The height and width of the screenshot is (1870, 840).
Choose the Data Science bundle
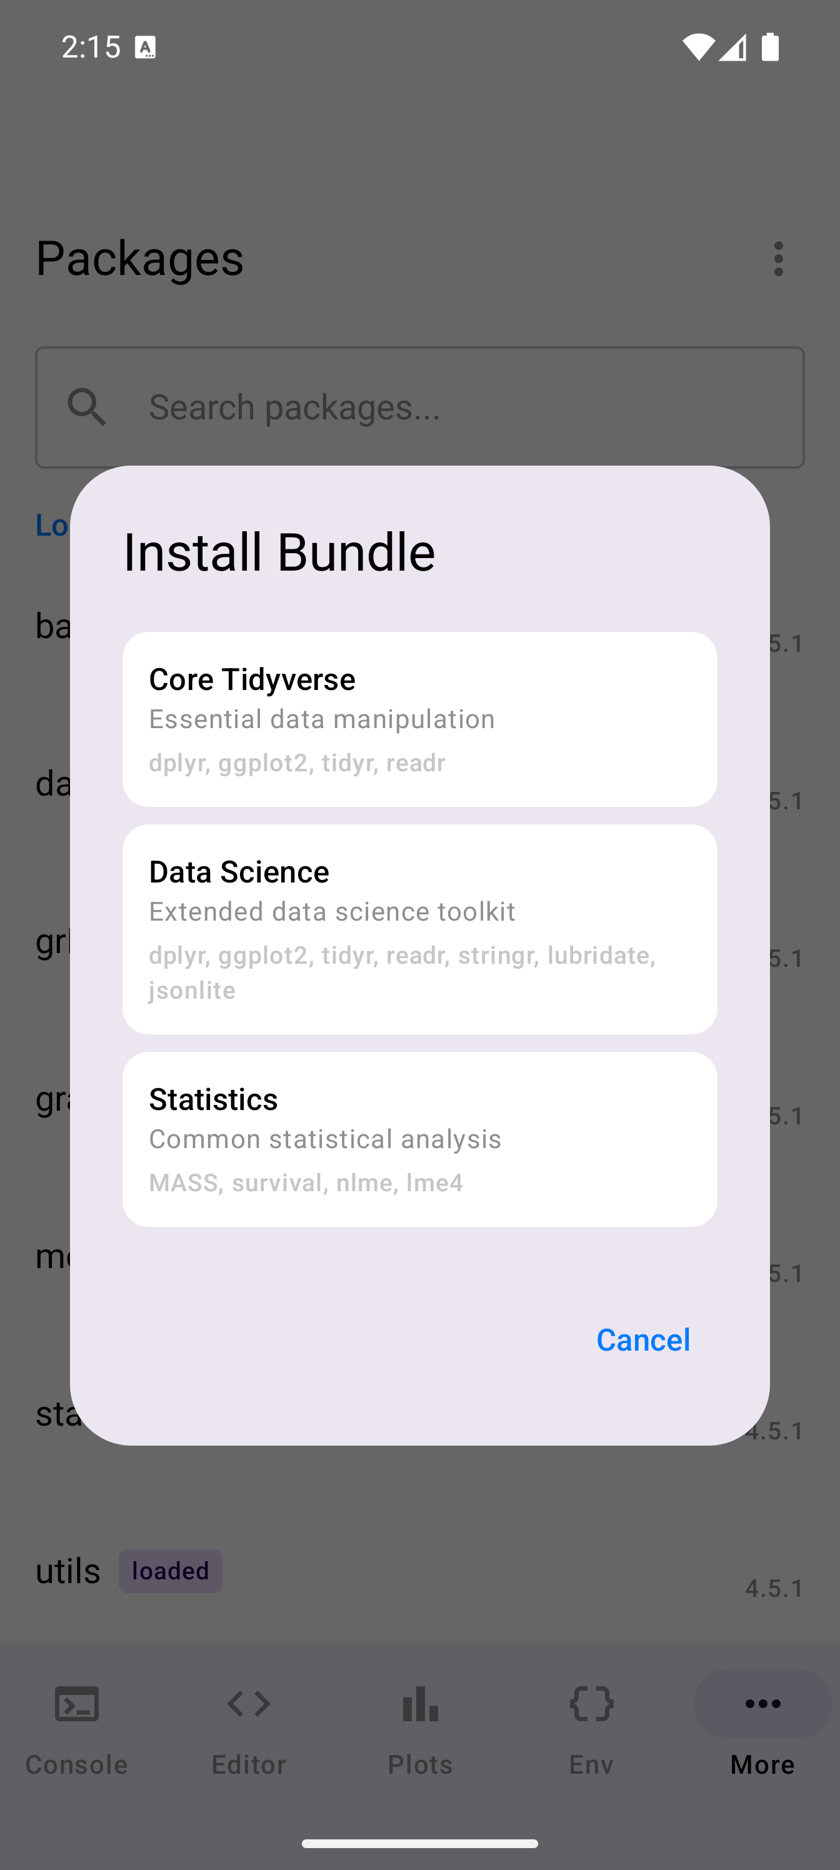(x=419, y=929)
